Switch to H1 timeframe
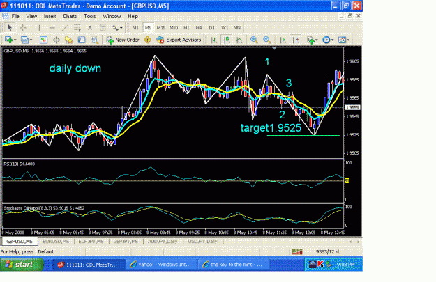 (x=186, y=27)
